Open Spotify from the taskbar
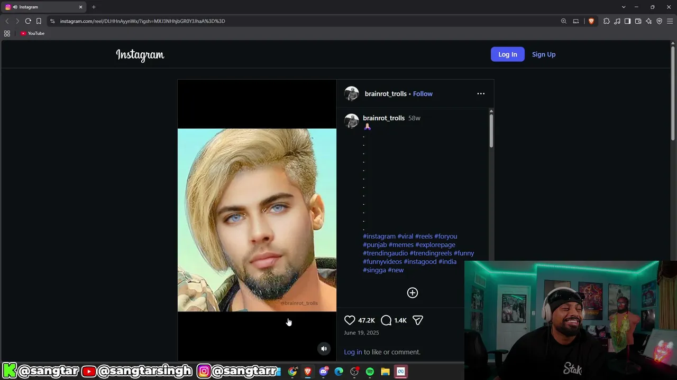This screenshot has width=677, height=380. click(x=370, y=372)
